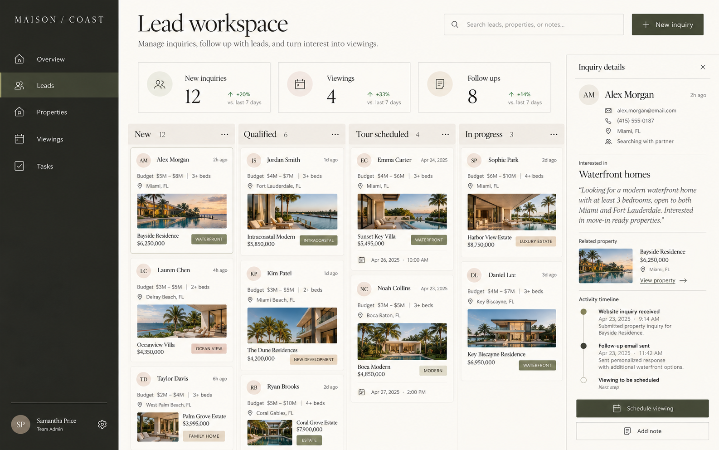Click the location pin beside Miami, FL in details
Image resolution: width=719 pixels, height=450 pixels.
click(x=608, y=131)
